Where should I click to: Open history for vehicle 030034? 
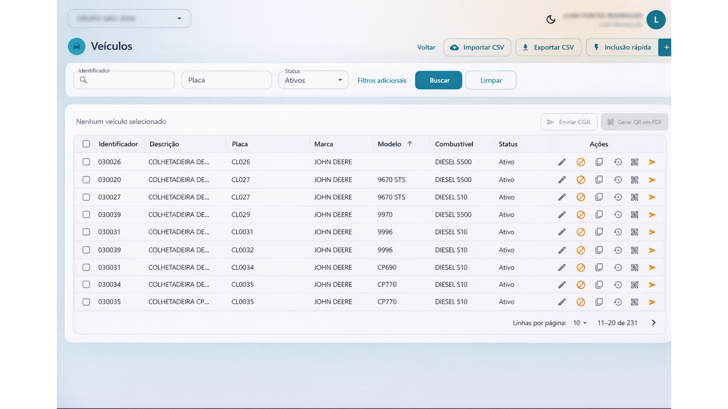pyautogui.click(x=617, y=285)
